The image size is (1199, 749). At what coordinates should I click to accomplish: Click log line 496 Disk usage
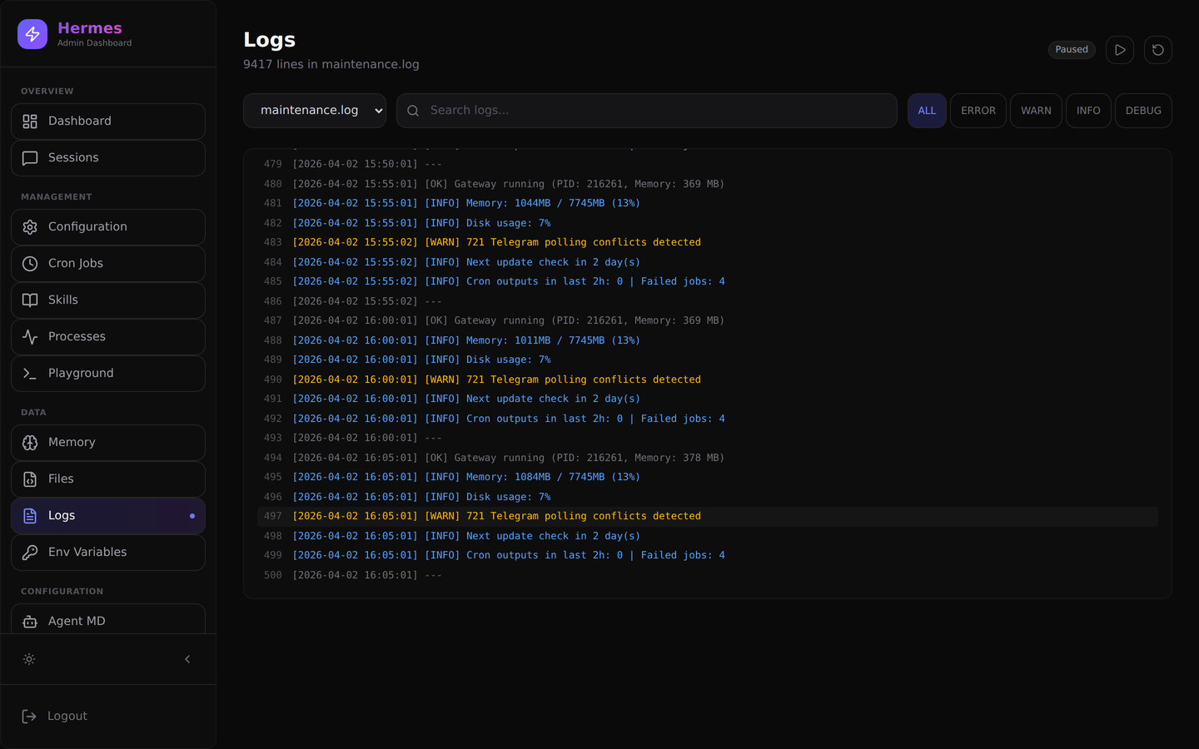coord(708,497)
